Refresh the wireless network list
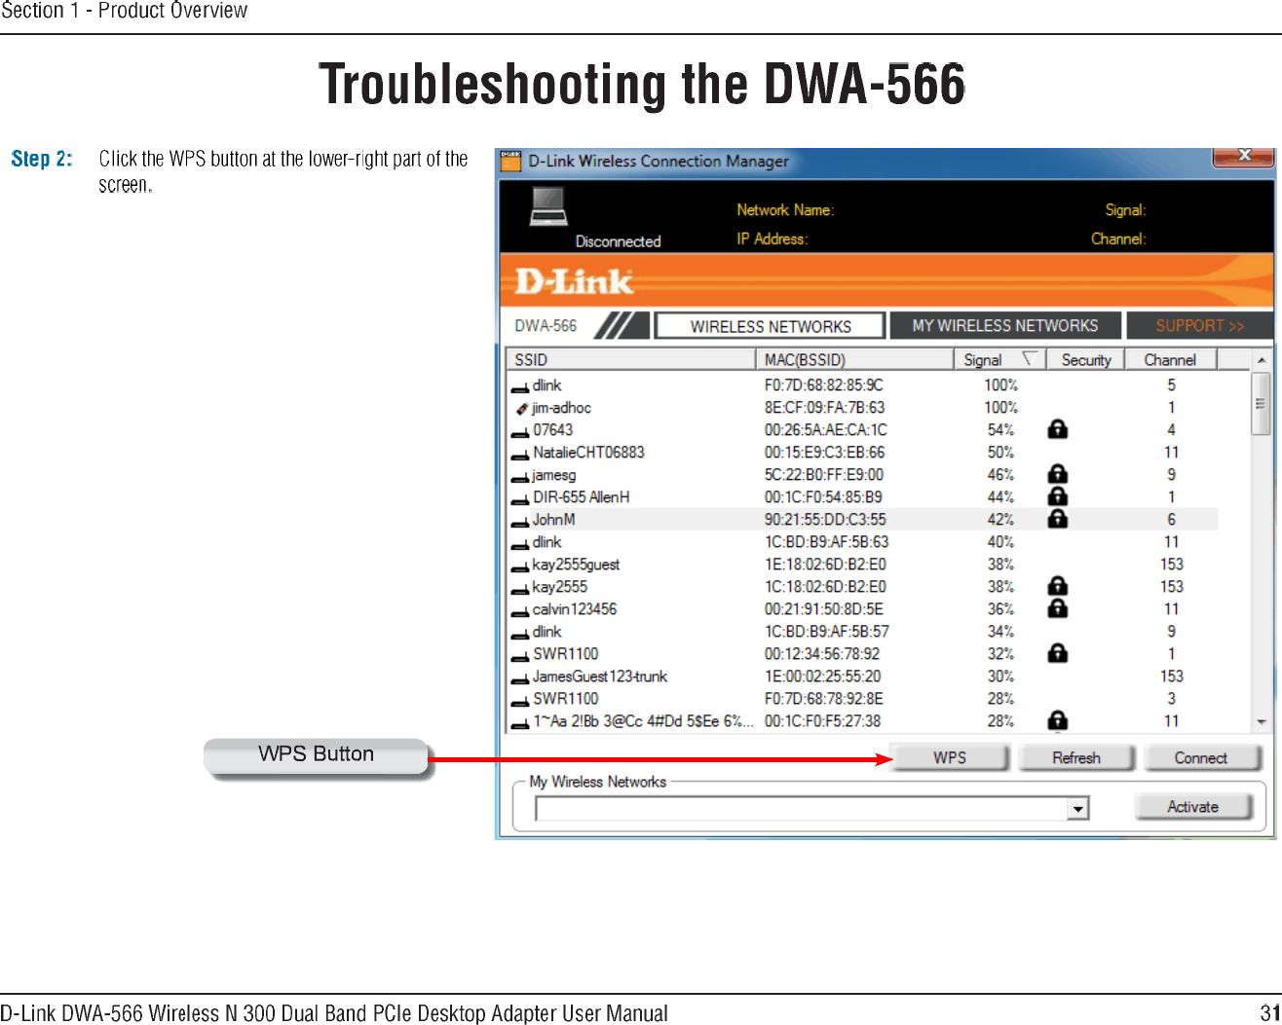Image resolution: width=1282 pixels, height=1025 pixels. [x=1076, y=757]
